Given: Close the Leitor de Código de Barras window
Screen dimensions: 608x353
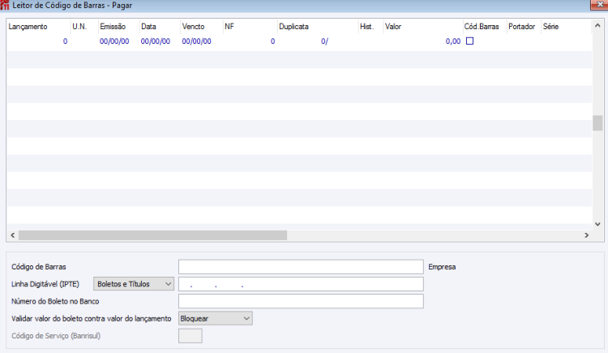Looking at the screenshot, I should [x=599, y=5].
